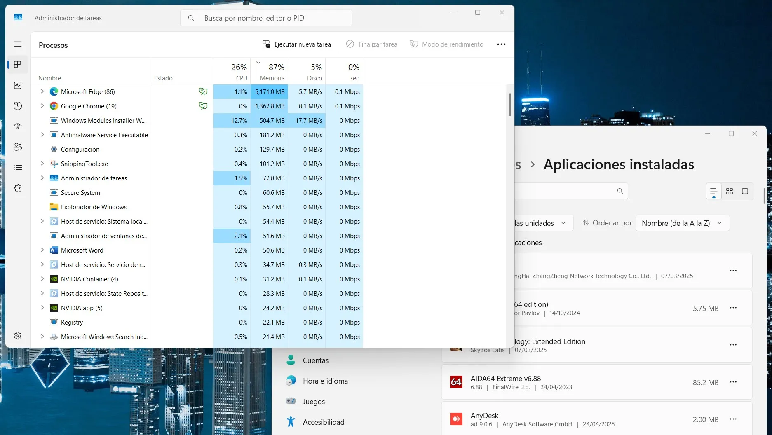This screenshot has height=435, width=772.
Task: Open more options for AIDA64 Extreme v6.88
Action: (x=733, y=382)
